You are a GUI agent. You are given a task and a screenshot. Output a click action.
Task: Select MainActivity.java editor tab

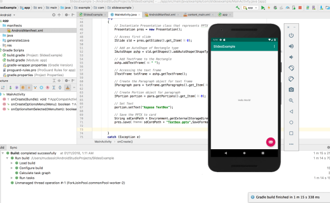pos(125,15)
